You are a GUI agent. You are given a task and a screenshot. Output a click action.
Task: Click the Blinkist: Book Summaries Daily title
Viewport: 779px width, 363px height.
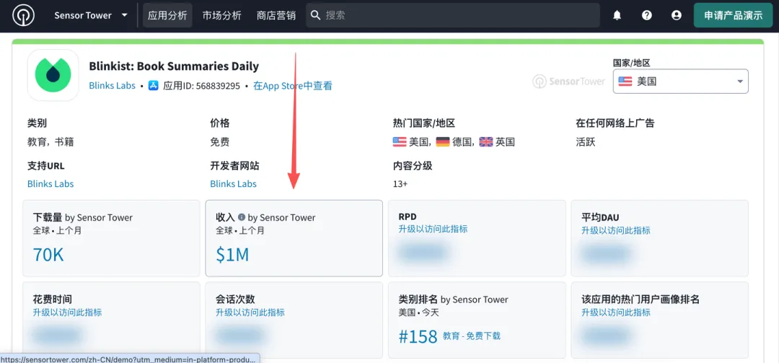(174, 66)
